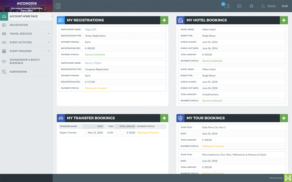The image size is (292, 182).
Task: Click the € 450,00 hotel total amount
Action: (x=207, y=55)
